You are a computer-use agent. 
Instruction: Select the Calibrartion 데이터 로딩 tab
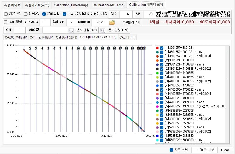[146, 5]
